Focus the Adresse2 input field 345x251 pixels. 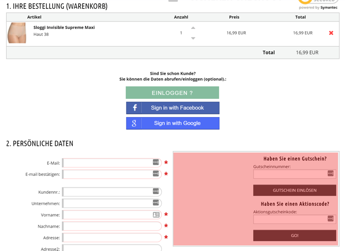click(x=112, y=248)
